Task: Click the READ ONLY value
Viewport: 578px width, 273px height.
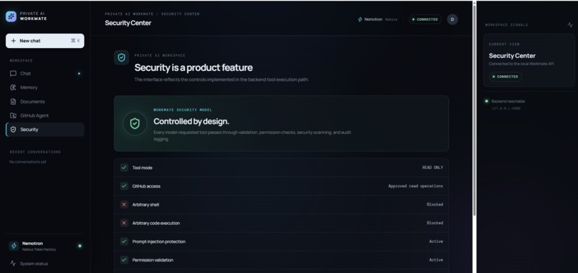Action: tap(432, 168)
